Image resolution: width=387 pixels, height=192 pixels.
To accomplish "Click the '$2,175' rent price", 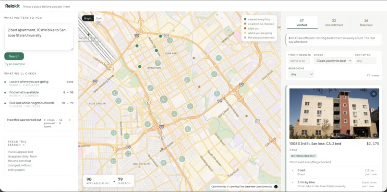I will click(x=373, y=144).
